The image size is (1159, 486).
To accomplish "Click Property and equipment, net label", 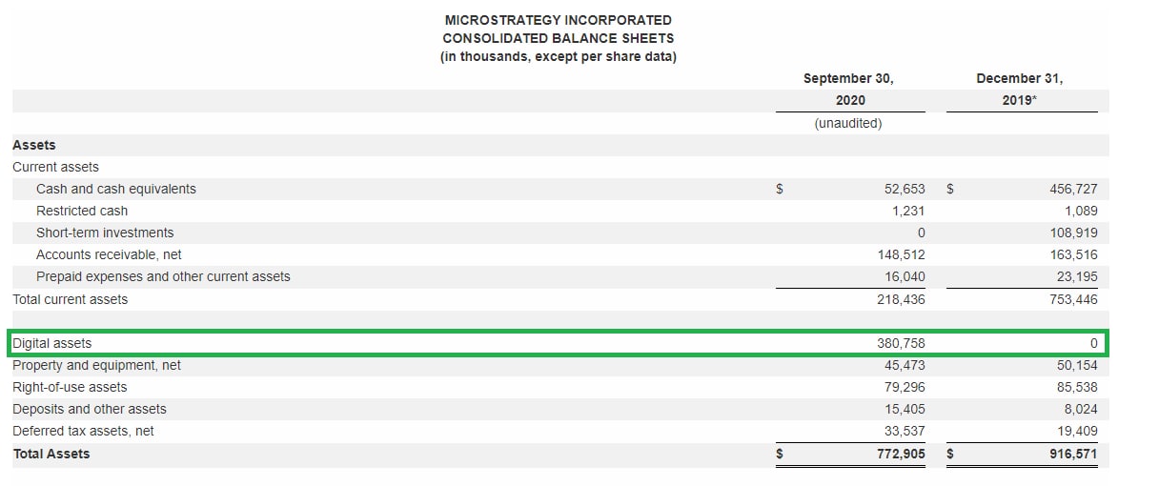I will (96, 365).
